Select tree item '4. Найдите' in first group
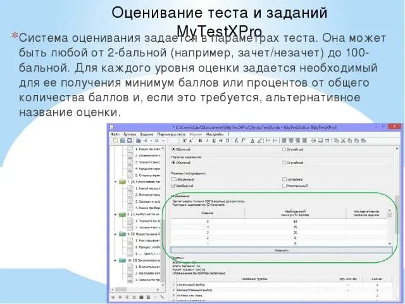405x304 pixels. (147, 168)
